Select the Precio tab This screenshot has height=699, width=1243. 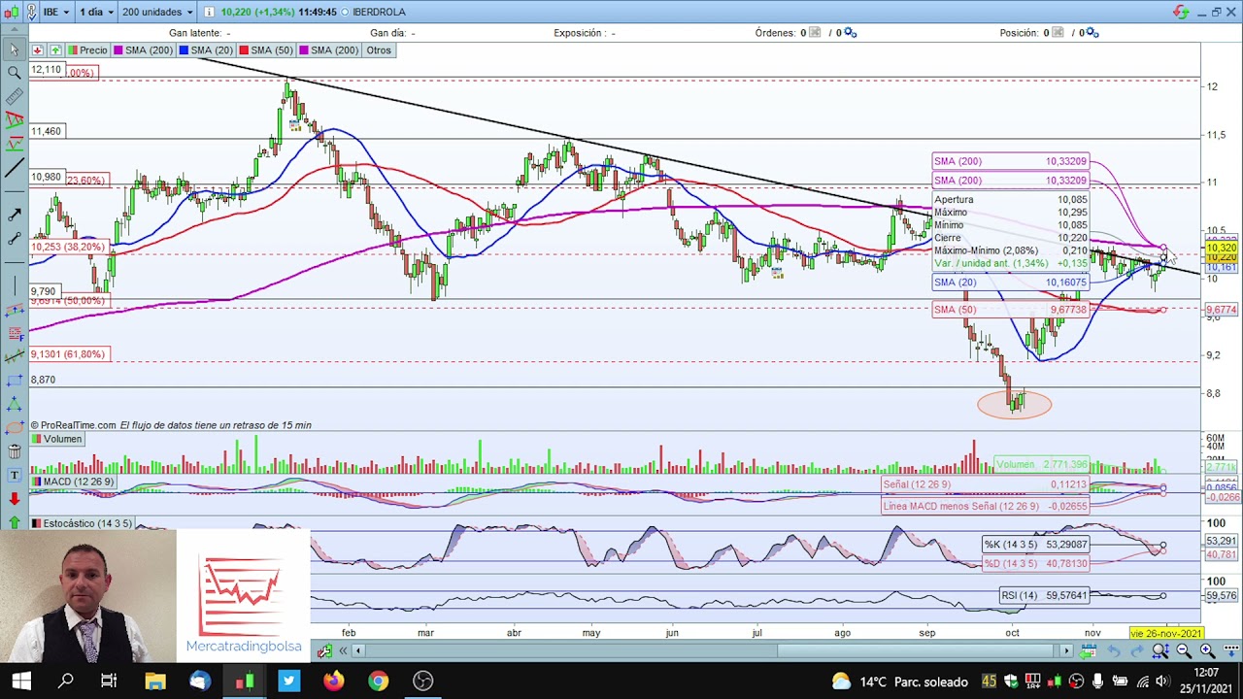88,50
